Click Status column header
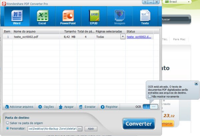The height and width of the screenshot is (136, 200). (x=139, y=31)
